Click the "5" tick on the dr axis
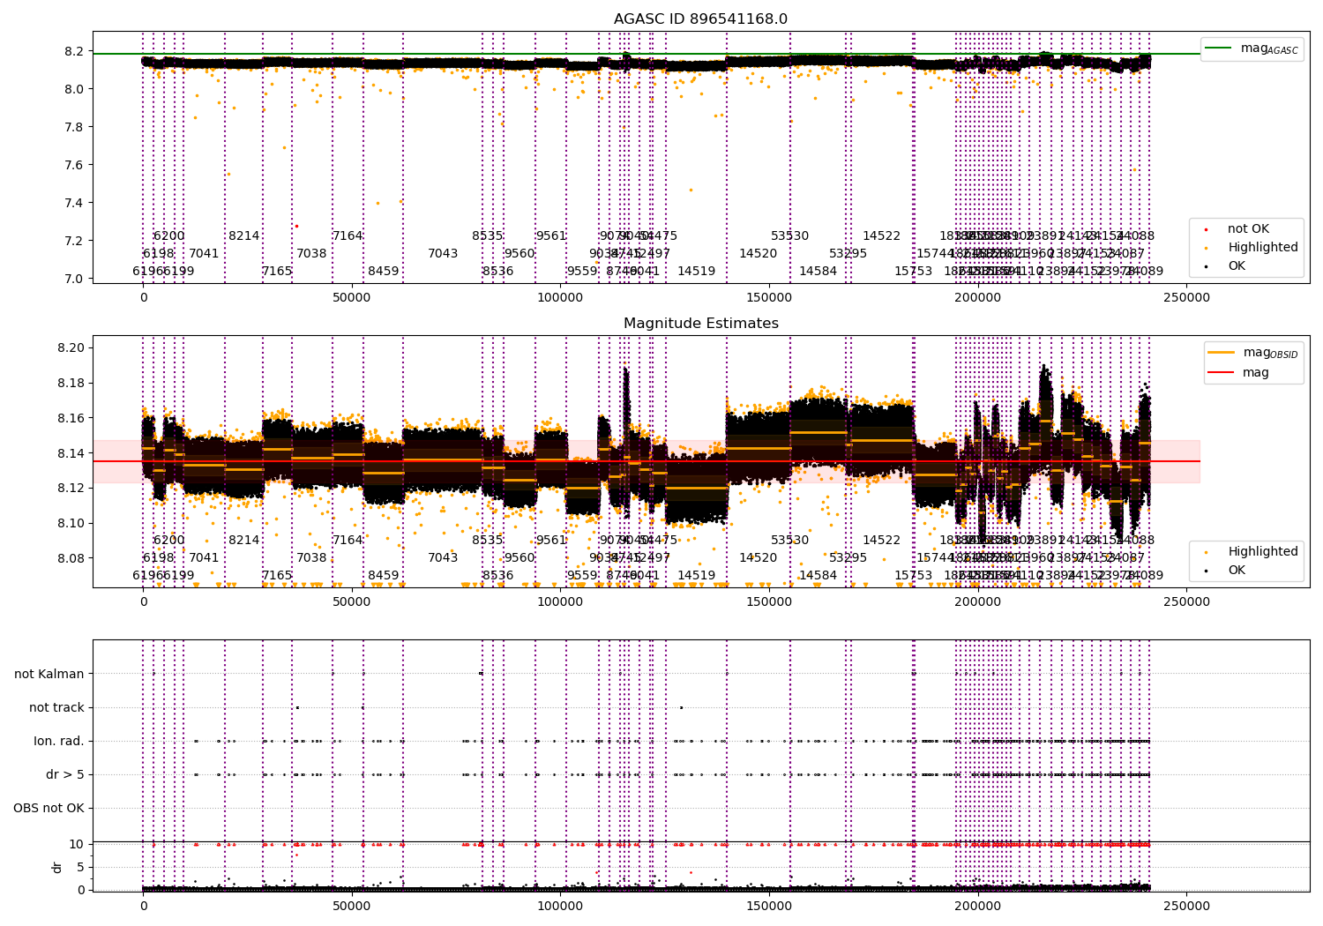 pyautogui.click(x=80, y=867)
